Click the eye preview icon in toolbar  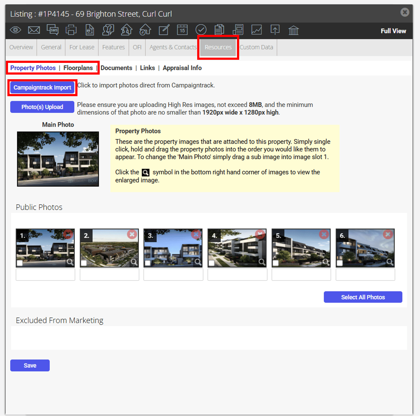[x=15, y=30]
